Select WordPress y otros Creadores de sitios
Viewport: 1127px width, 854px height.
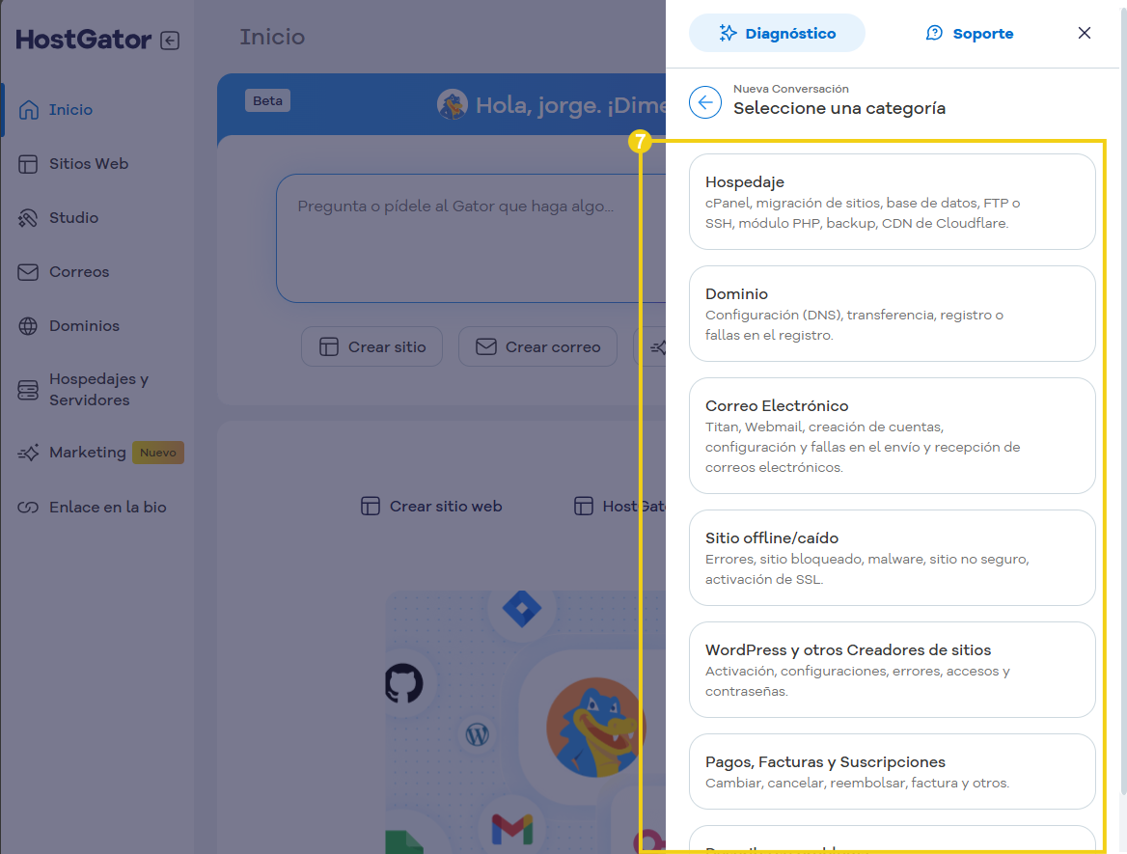892,670
